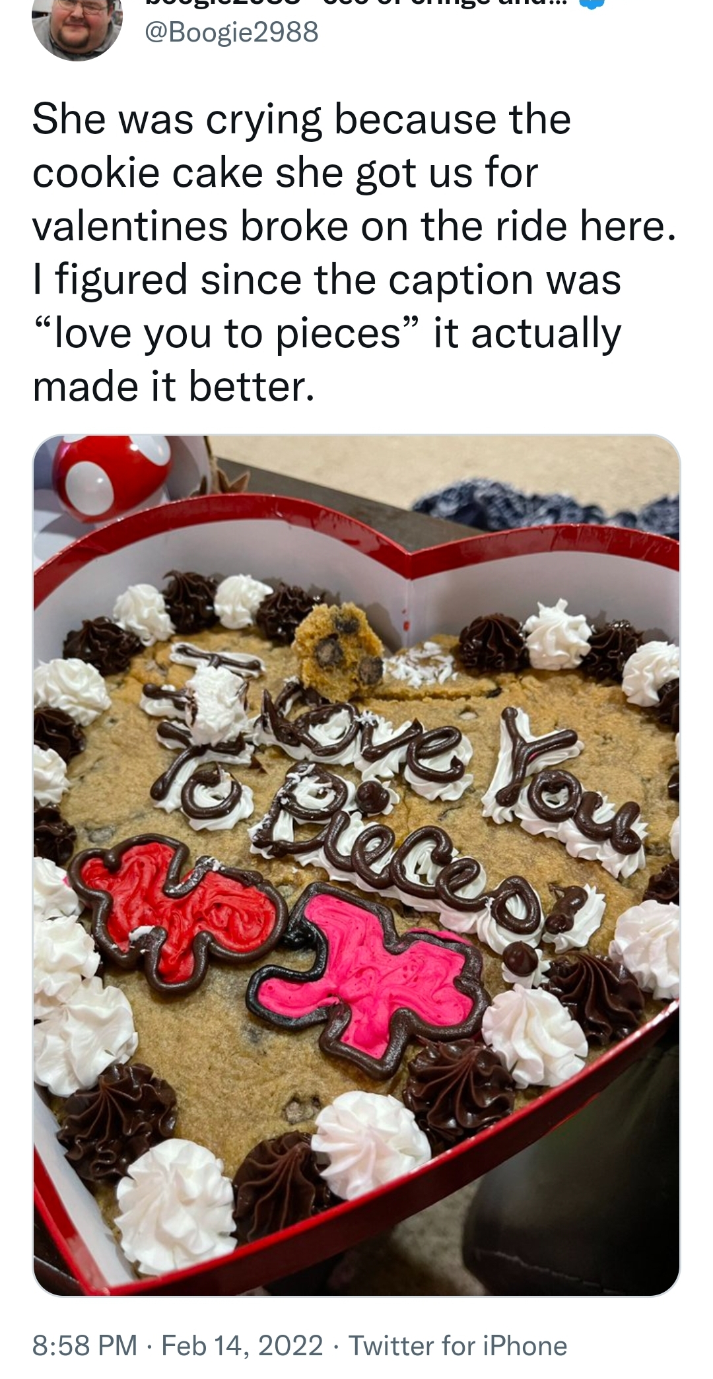
Task: Tap the quoted phrase 'love you to pieces'
Action: pos(226,333)
